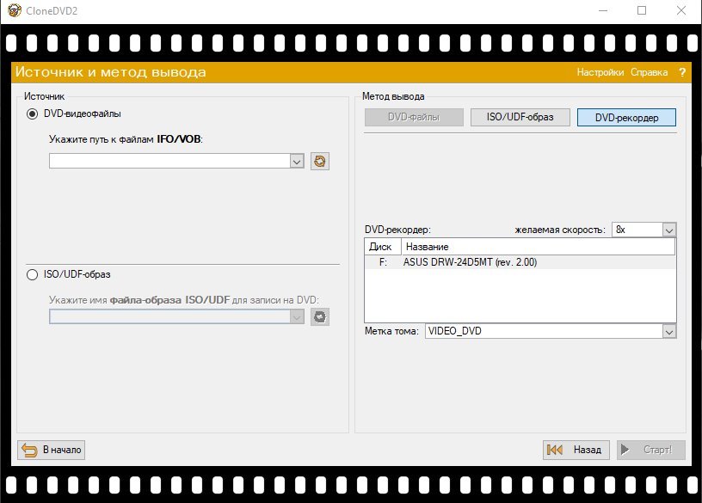Select the ISO/UDF-образ source radio button
The width and height of the screenshot is (702, 503).
[x=32, y=274]
